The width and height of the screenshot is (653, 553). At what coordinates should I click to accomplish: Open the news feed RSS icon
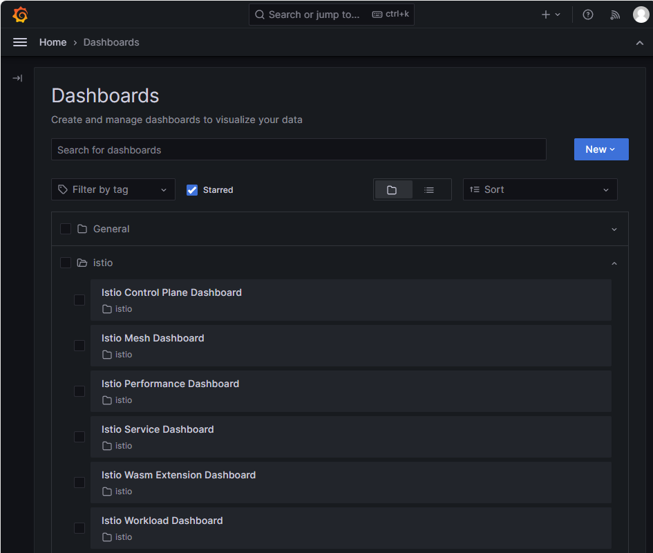[x=615, y=15]
